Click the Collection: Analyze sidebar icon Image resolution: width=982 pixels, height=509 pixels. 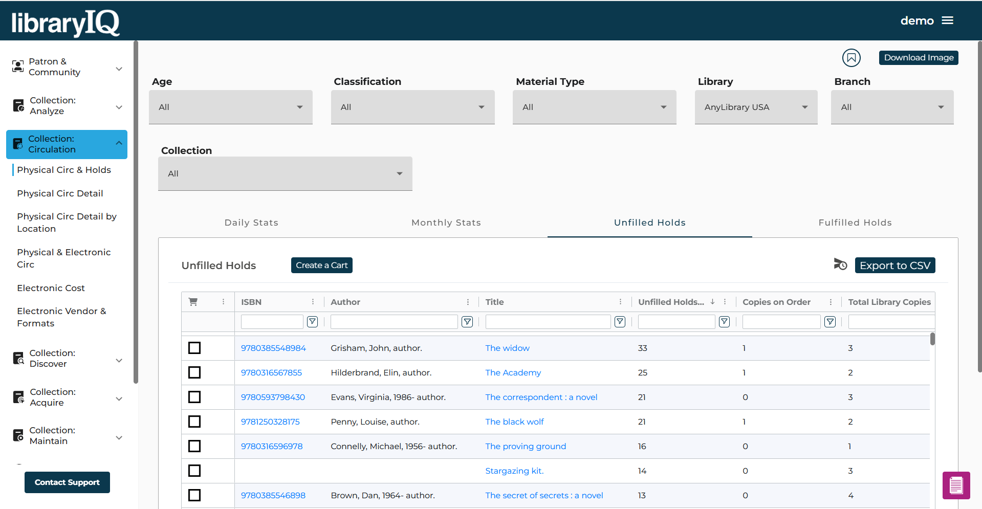click(x=18, y=105)
